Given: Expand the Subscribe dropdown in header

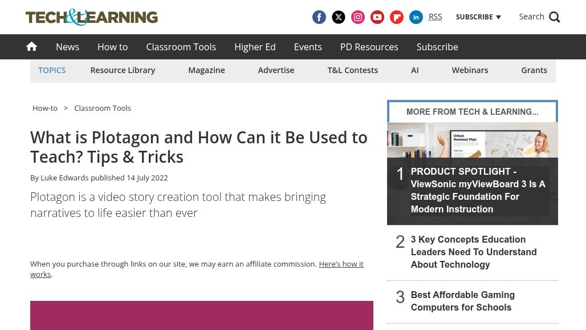Looking at the screenshot, I should [x=478, y=17].
